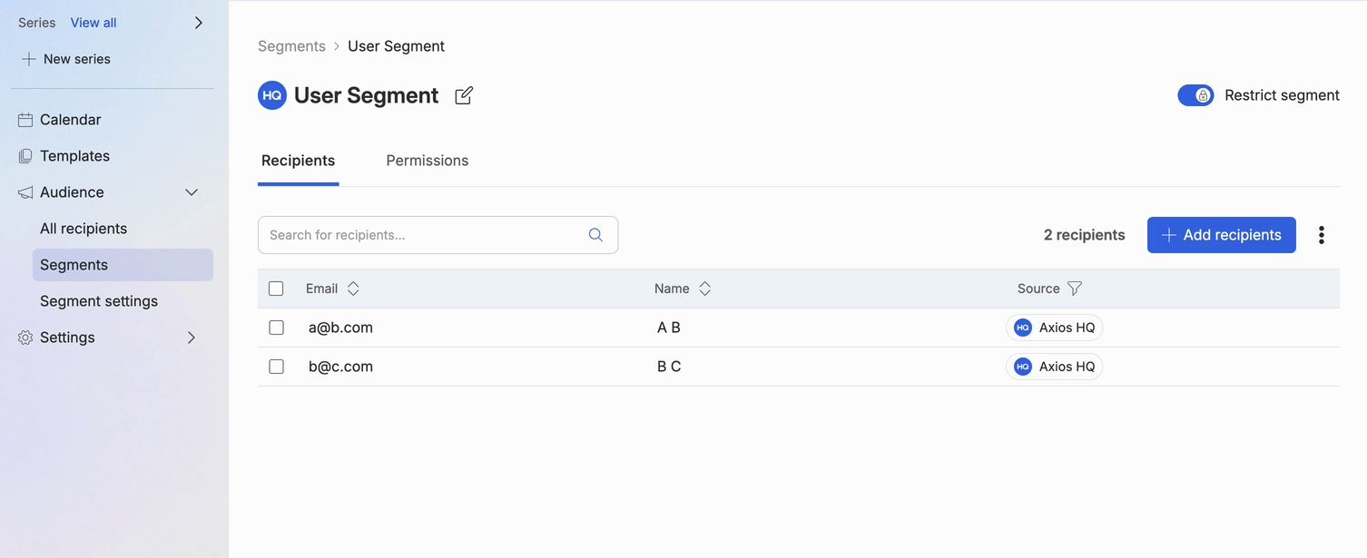Select the checkbox for b@c.com

tap(276, 367)
